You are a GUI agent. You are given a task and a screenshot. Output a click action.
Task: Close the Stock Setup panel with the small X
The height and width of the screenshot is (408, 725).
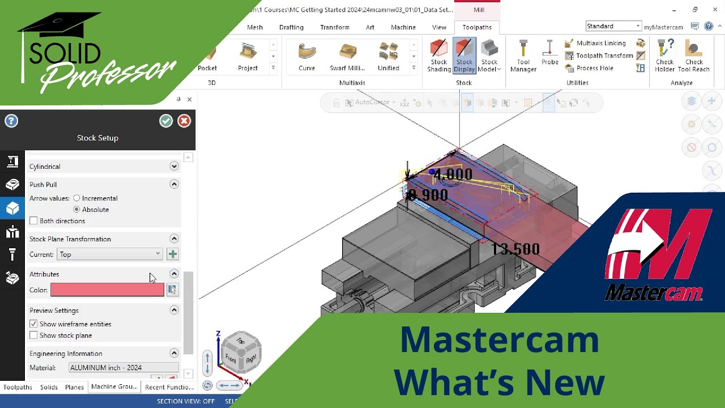pyautogui.click(x=189, y=99)
